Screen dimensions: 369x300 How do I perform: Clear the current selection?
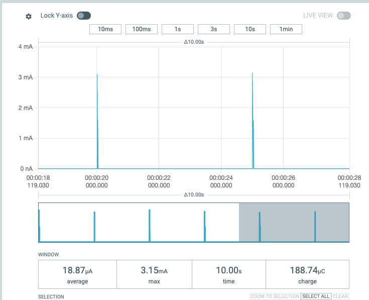340,296
